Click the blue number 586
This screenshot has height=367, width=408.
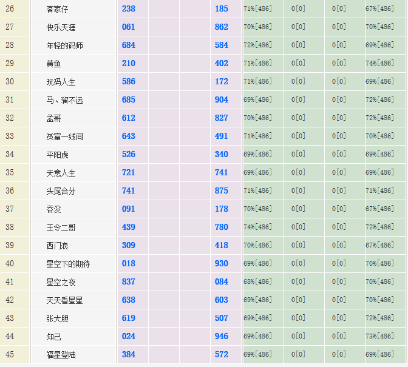129,81
